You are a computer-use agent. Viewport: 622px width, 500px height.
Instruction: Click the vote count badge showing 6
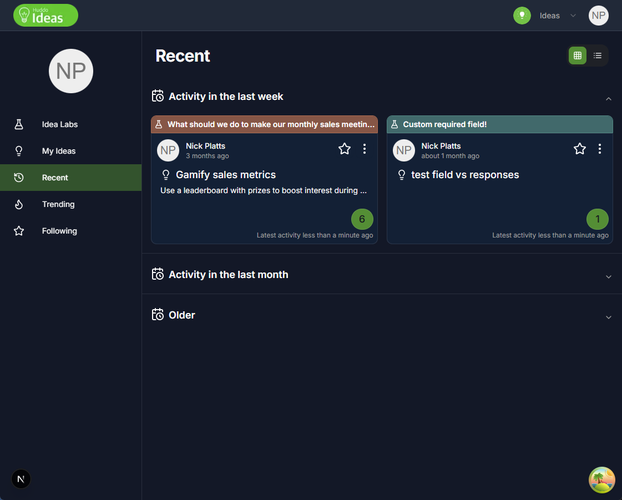(362, 219)
